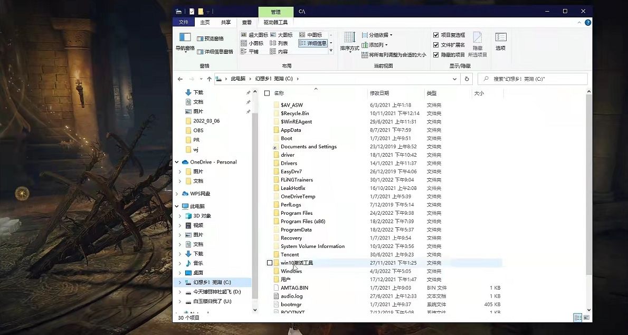Switch to the 驱动器工具 ribbon tab

275,22
